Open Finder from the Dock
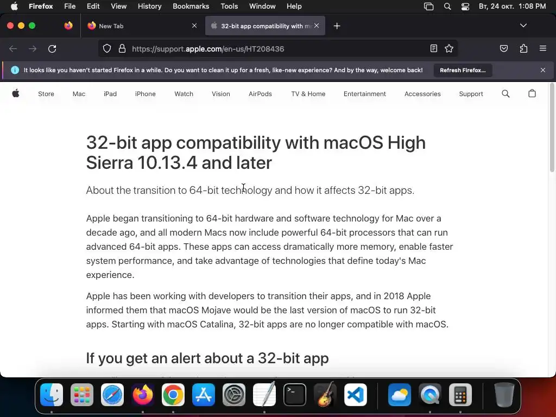556x417 pixels. coord(52,395)
